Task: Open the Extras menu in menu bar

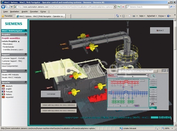Action: point(43,12)
